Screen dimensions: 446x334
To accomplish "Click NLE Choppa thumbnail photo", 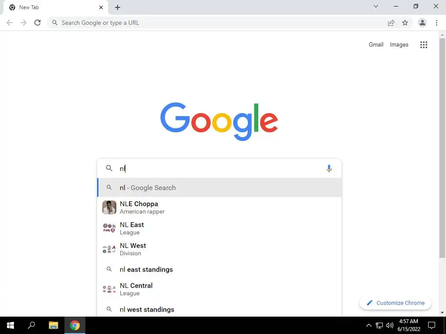I will click(x=109, y=207).
